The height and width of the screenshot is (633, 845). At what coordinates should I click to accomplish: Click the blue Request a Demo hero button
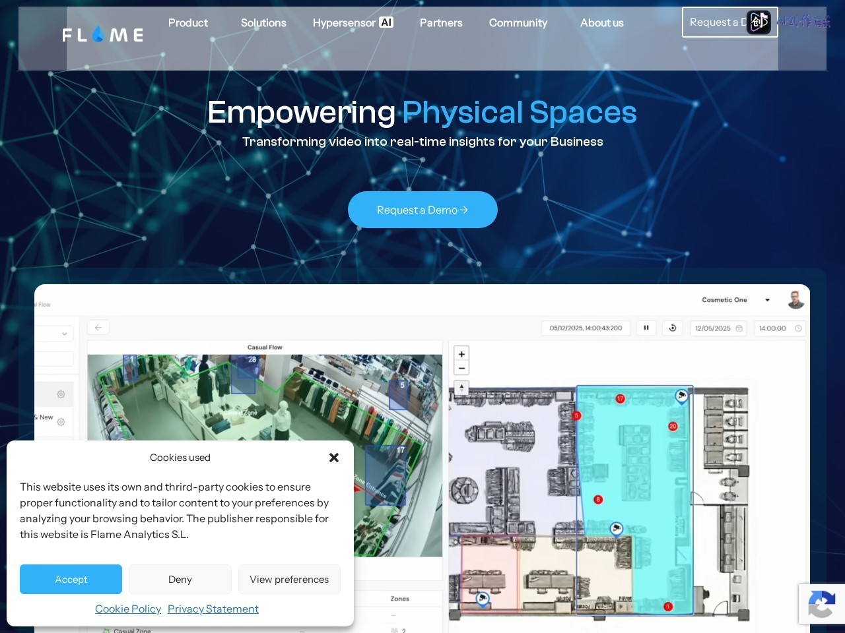tap(422, 210)
